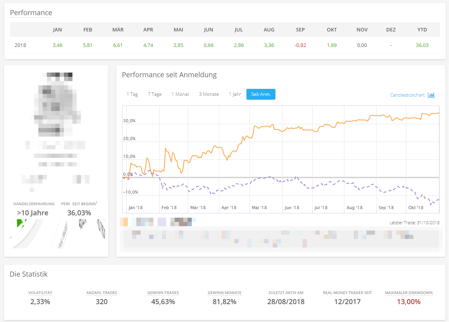Image resolution: width=449 pixels, height=322 pixels.
Task: Click the 30,0% y-axis label
Action: pyautogui.click(x=129, y=121)
